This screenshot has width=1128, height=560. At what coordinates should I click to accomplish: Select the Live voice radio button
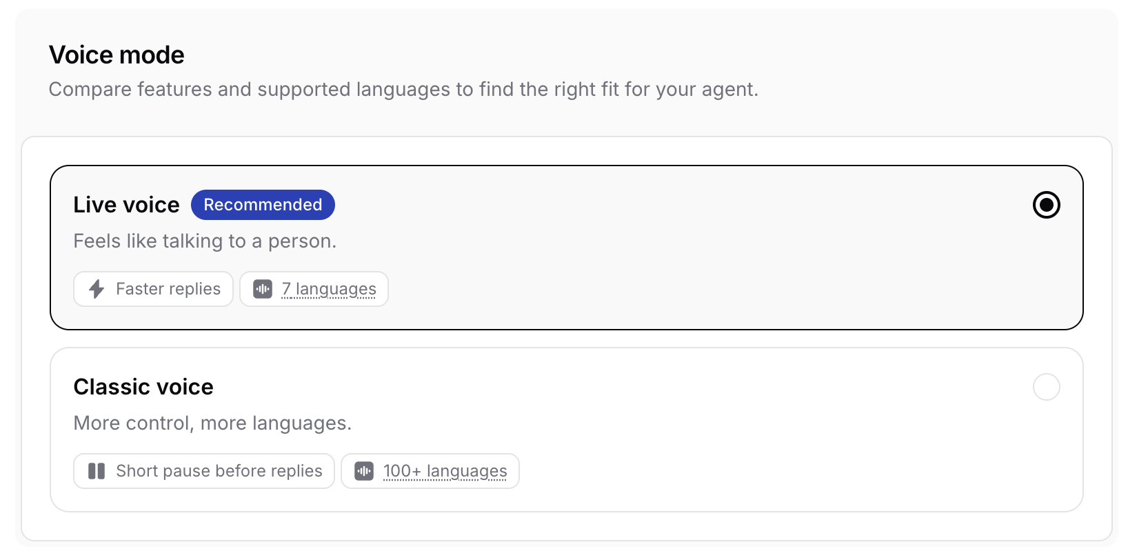tap(1046, 205)
